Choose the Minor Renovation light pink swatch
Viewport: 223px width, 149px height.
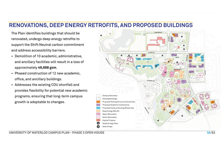coord(98,117)
